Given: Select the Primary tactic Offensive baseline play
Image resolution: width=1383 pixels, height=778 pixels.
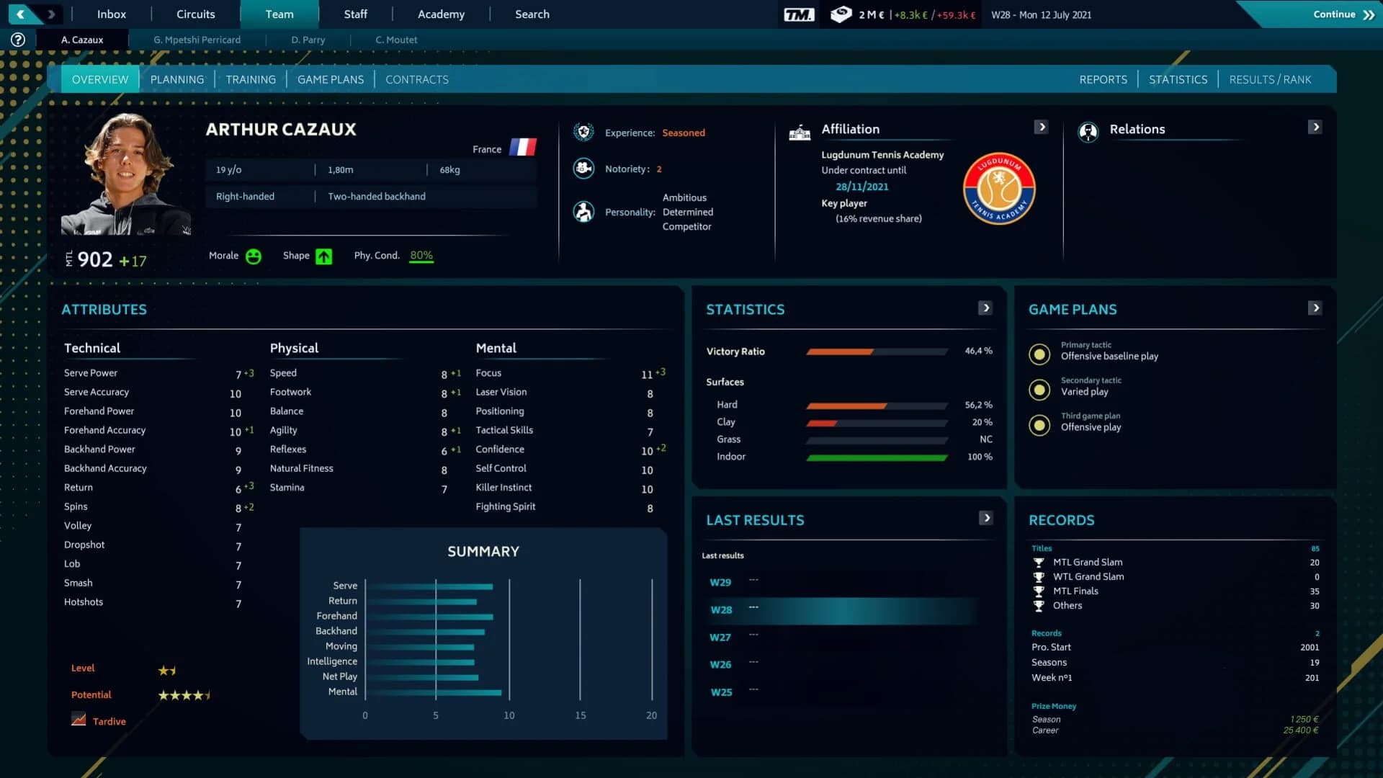Looking at the screenshot, I should pos(1039,354).
